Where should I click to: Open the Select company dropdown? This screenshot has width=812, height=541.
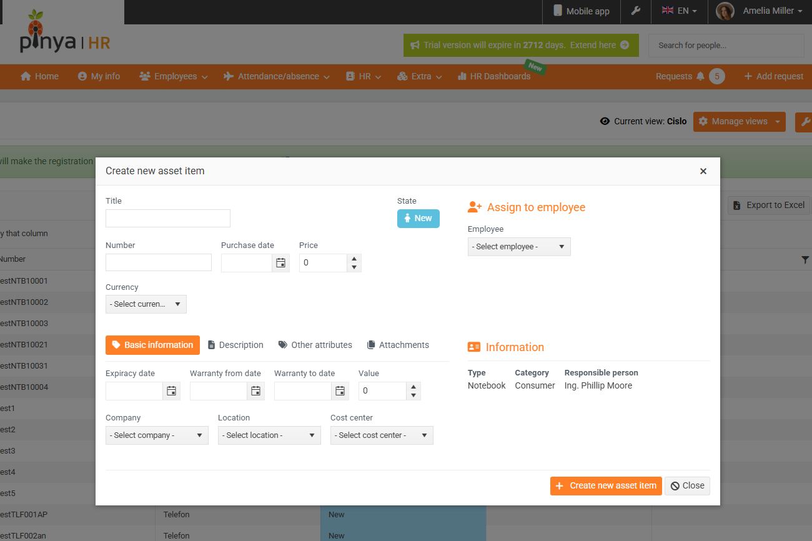coord(157,435)
